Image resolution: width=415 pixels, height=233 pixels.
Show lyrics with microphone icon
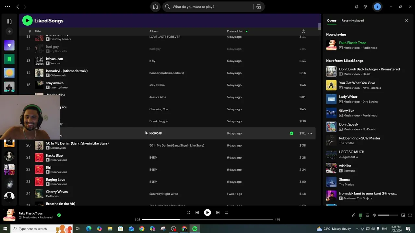click(354, 215)
